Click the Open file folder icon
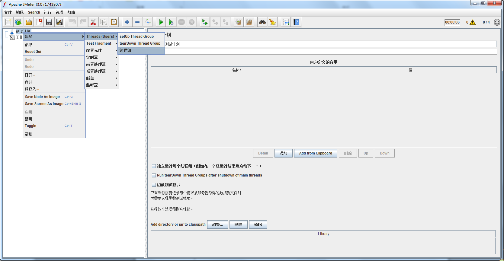This screenshot has height=261, width=504. [29, 22]
